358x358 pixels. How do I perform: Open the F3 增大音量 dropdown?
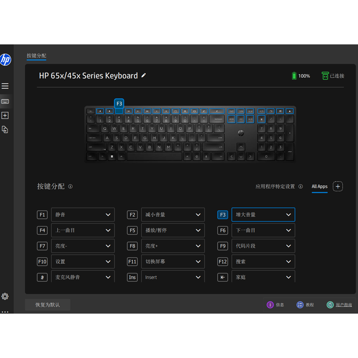click(x=263, y=215)
